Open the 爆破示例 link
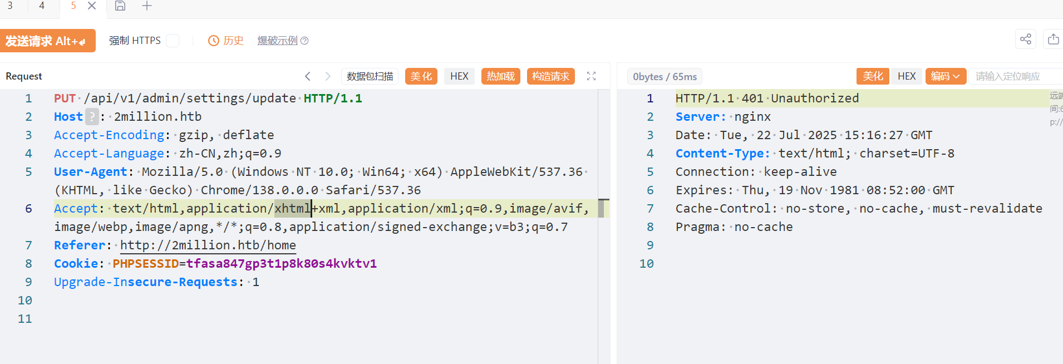 pos(277,41)
